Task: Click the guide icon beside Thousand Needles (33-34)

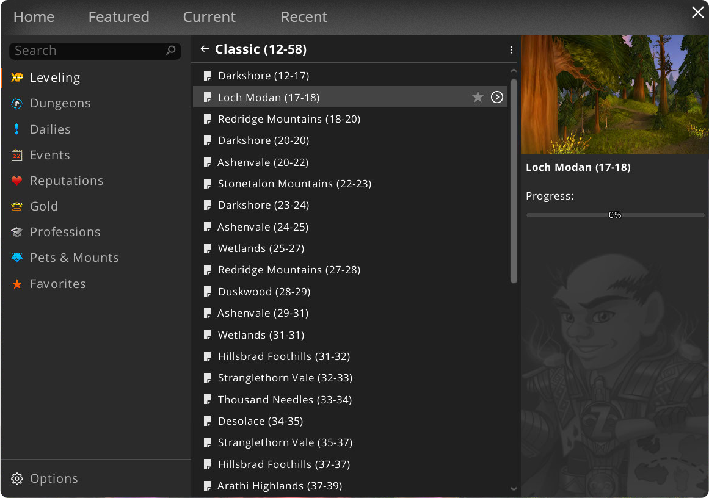Action: pos(207,400)
